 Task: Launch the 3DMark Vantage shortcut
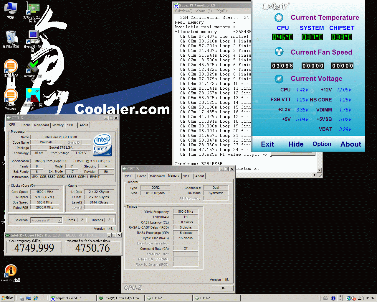coord(11,99)
